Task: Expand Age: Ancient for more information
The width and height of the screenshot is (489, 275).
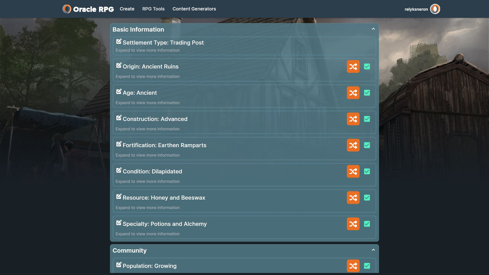Action: [148, 103]
